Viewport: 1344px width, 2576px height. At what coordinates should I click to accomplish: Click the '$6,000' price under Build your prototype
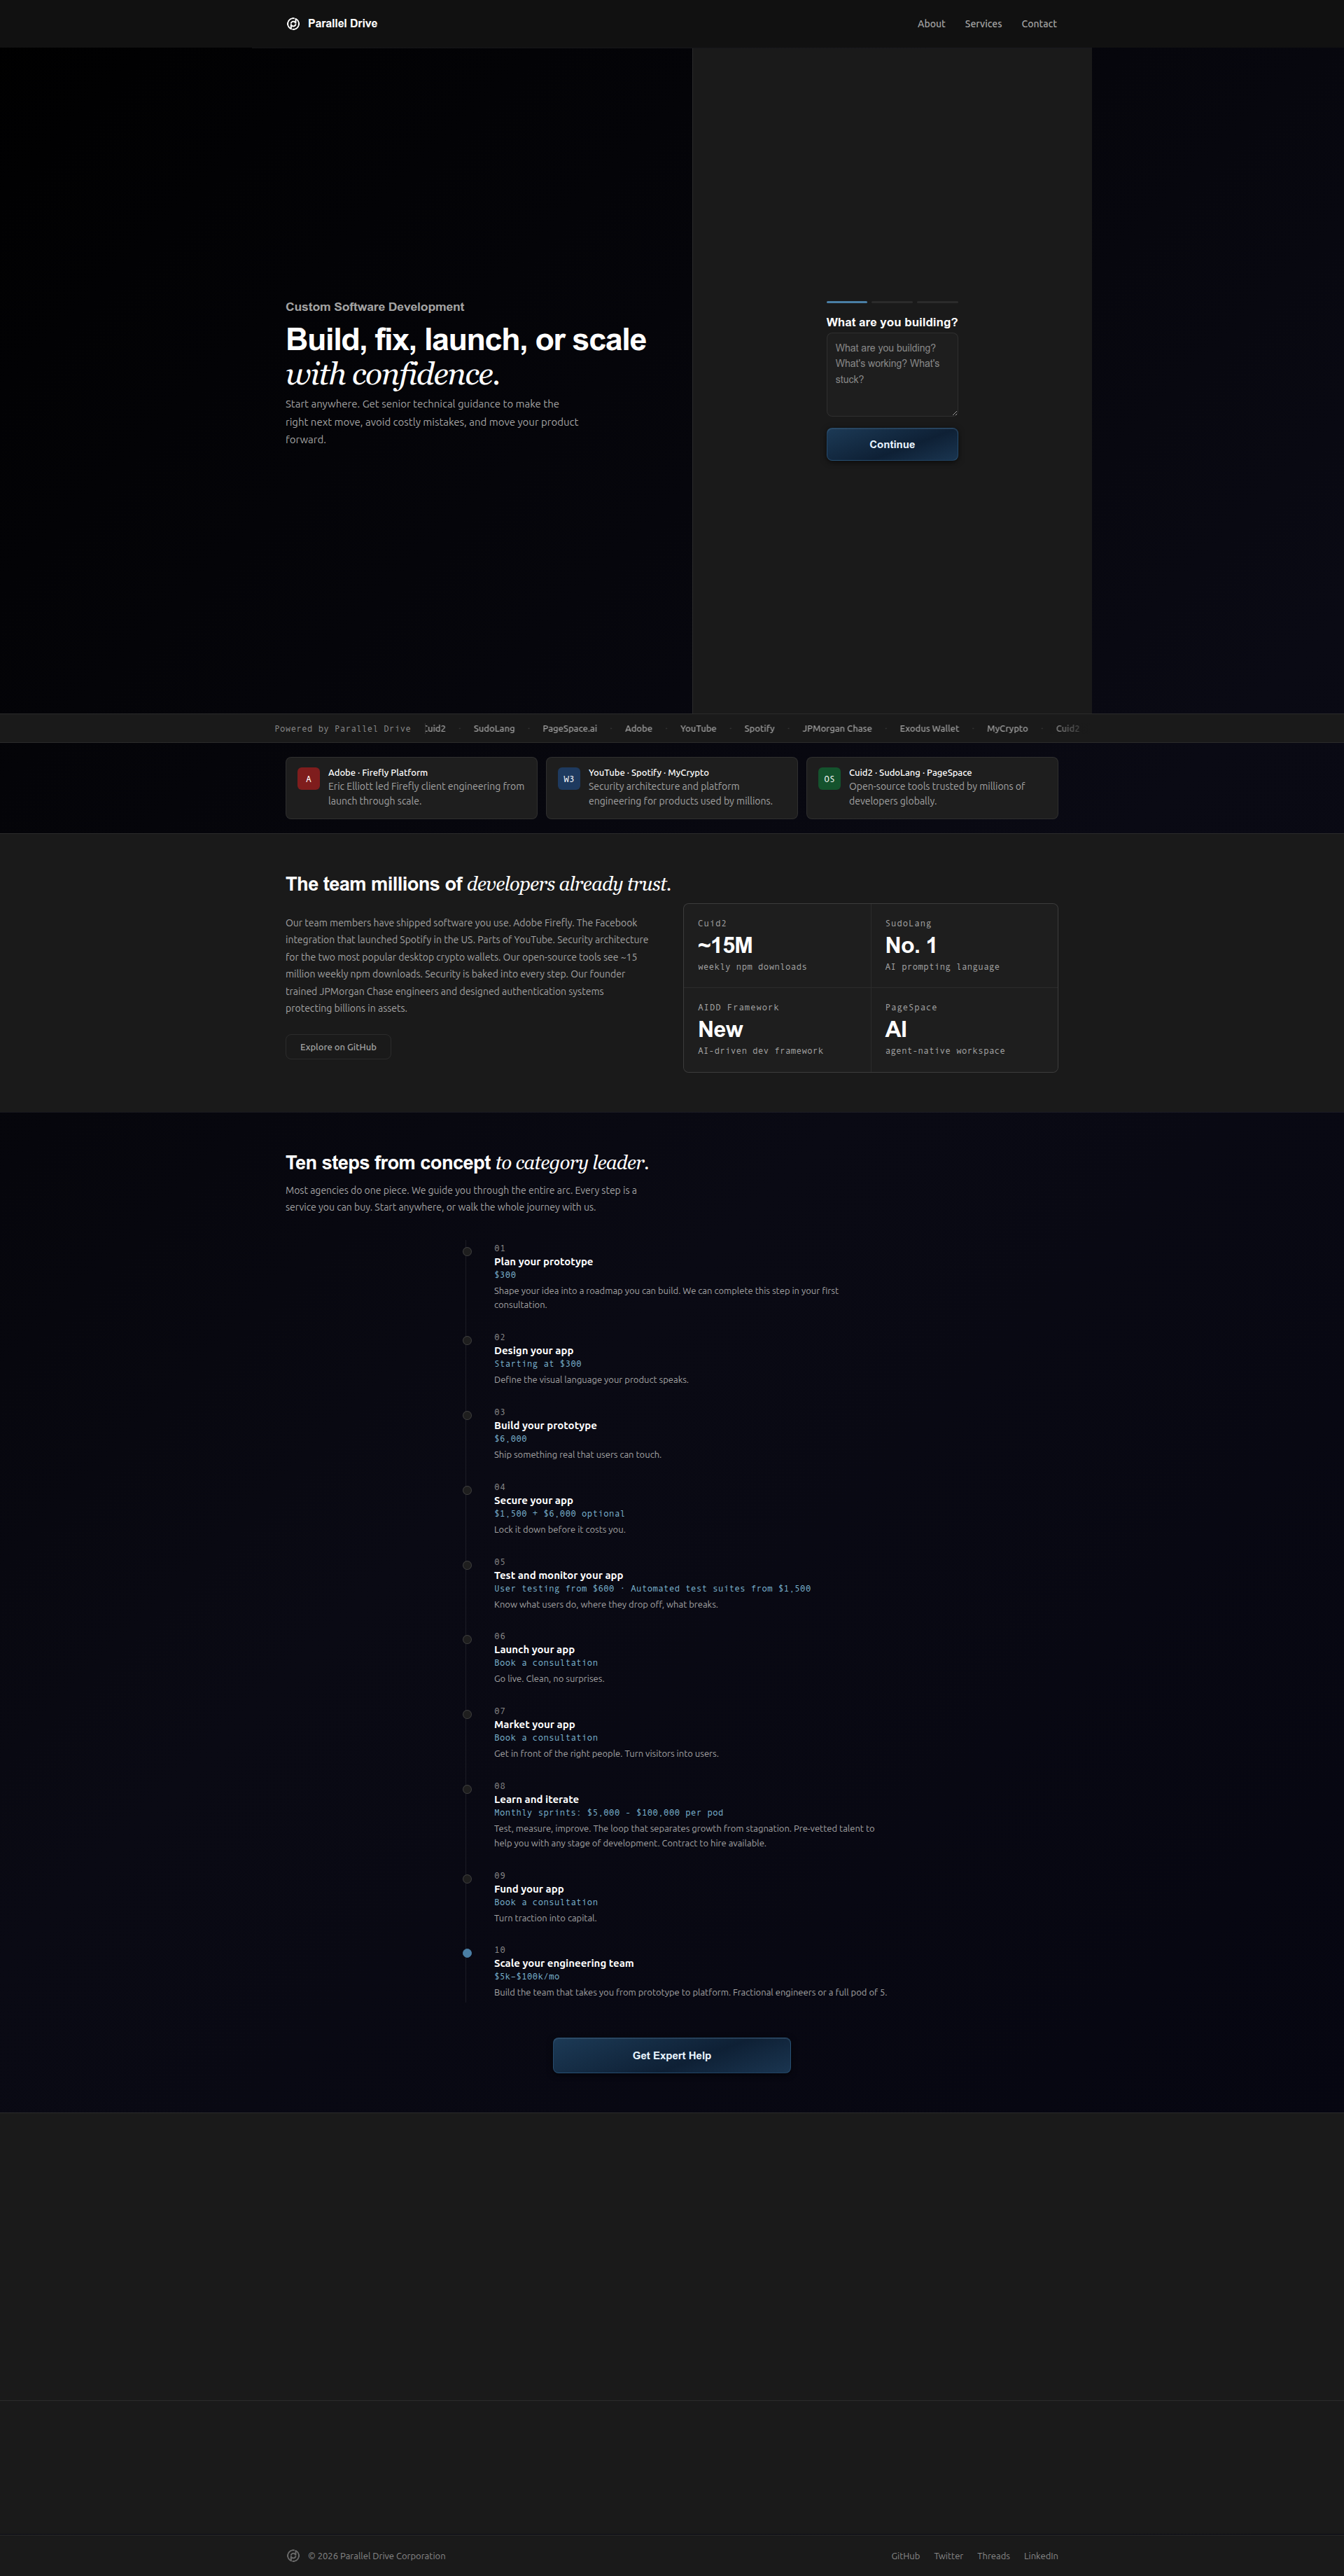point(510,1439)
